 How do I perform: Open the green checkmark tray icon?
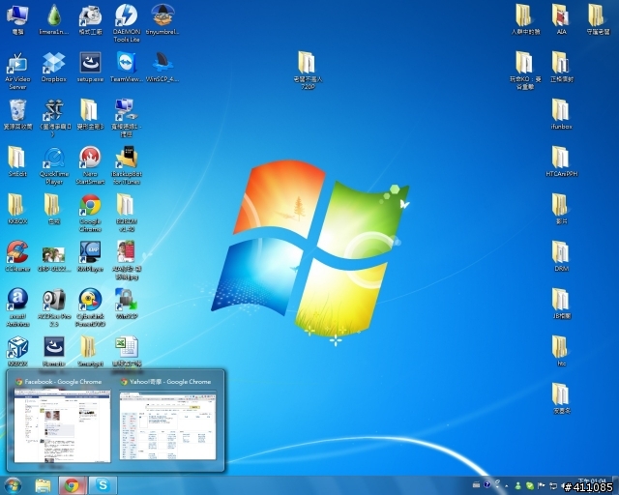[530, 485]
